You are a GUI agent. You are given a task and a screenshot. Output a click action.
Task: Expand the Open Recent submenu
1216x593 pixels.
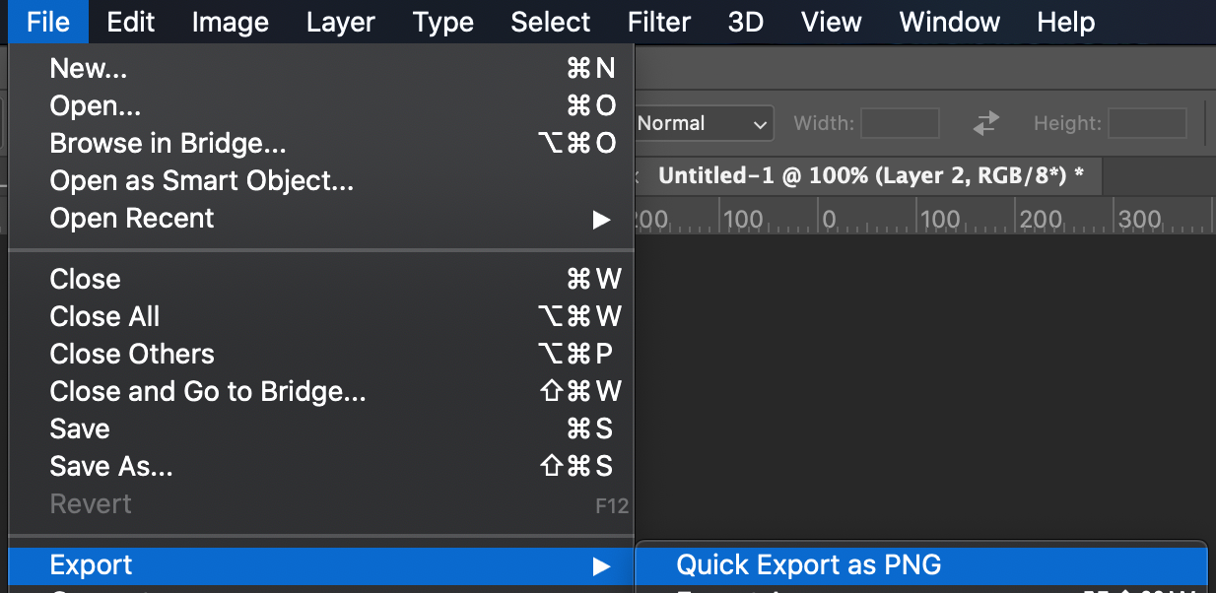(x=321, y=218)
